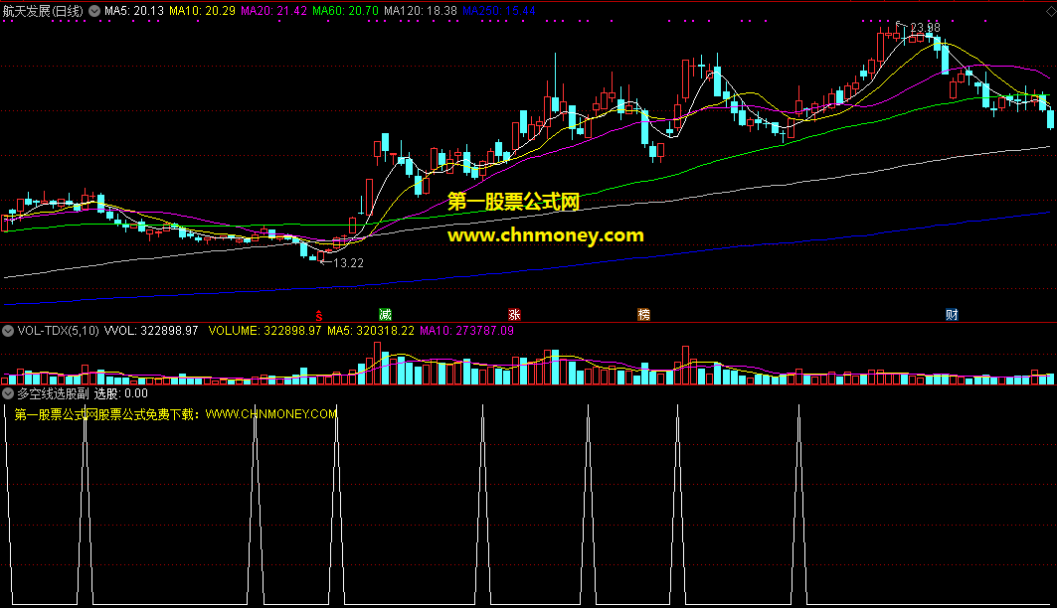Image resolution: width=1057 pixels, height=608 pixels.
Task: Select the MA120: 18.38 label
Action: point(421,11)
